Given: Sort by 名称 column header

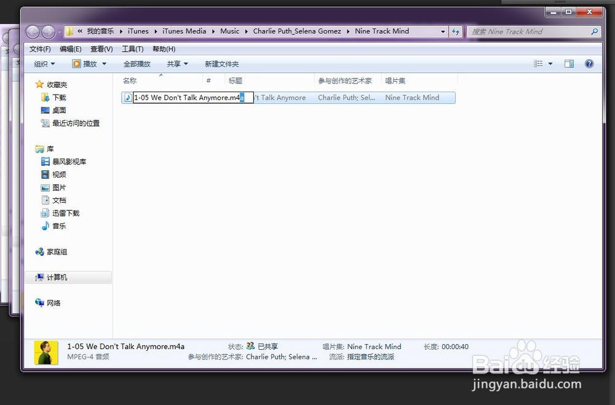Looking at the screenshot, I should pyautogui.click(x=129, y=81).
